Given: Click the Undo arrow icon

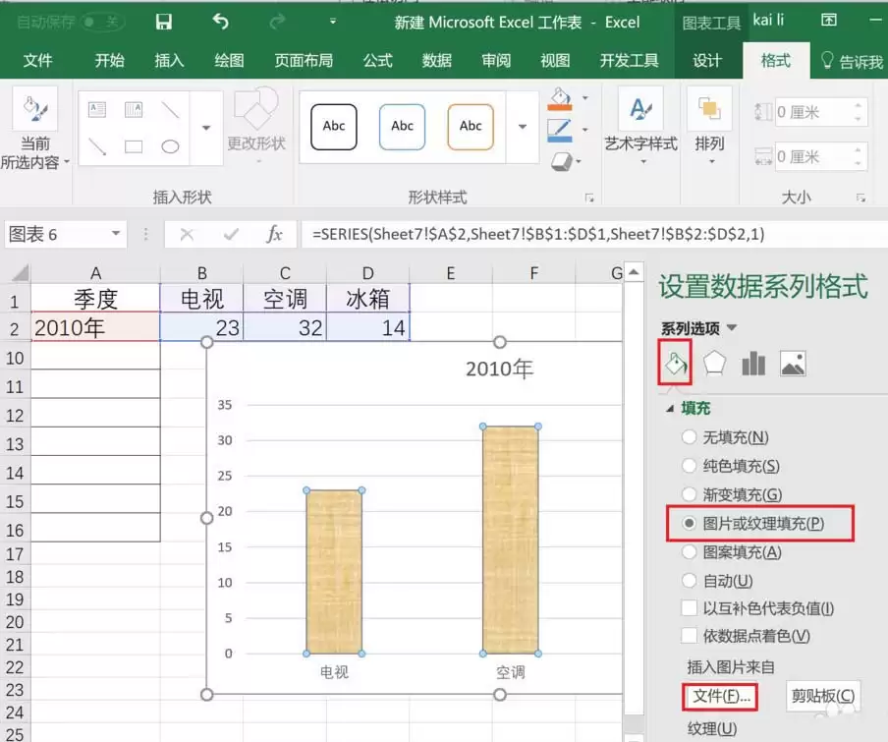Looking at the screenshot, I should tap(220, 22).
